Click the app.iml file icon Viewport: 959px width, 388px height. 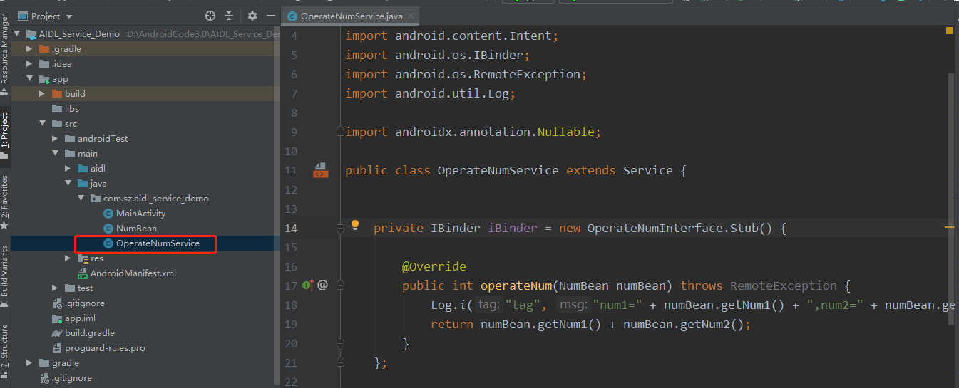coord(57,318)
